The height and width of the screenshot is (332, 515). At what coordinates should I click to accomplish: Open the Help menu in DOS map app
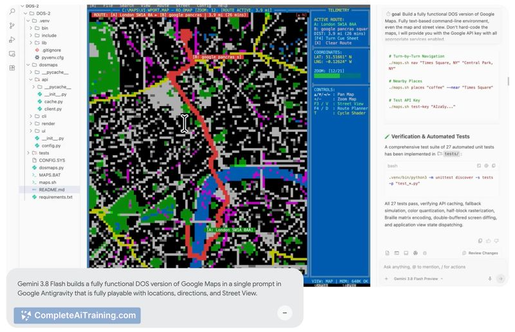coord(222,6)
